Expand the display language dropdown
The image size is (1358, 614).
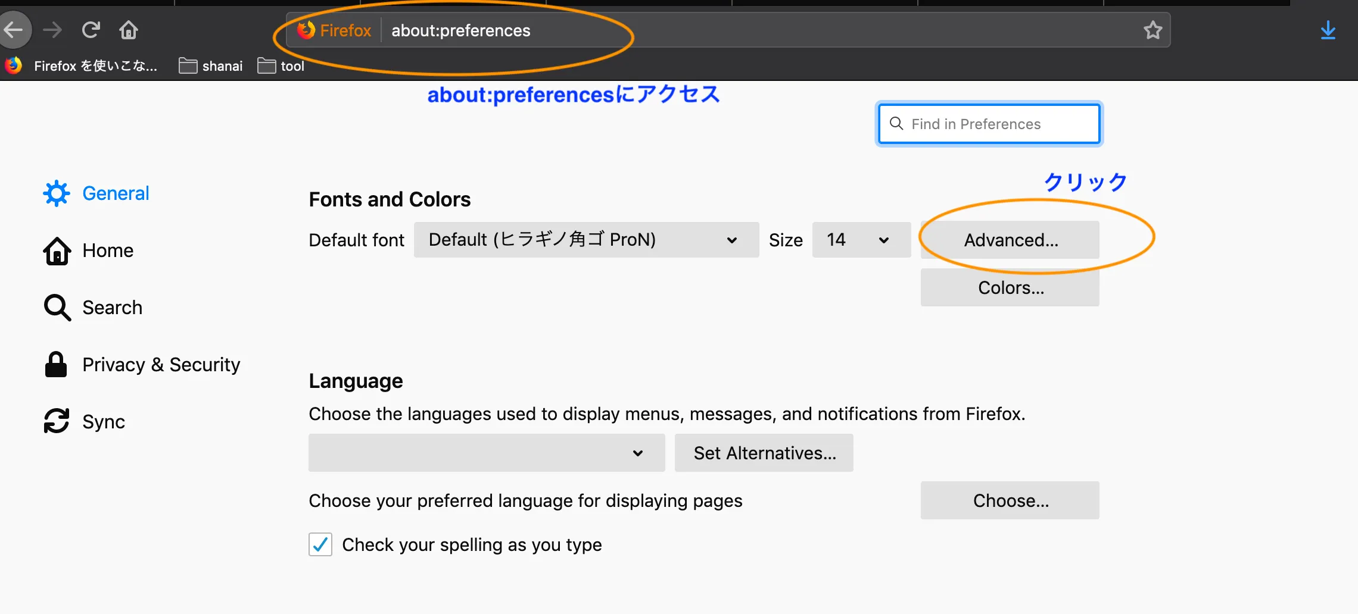[487, 453]
